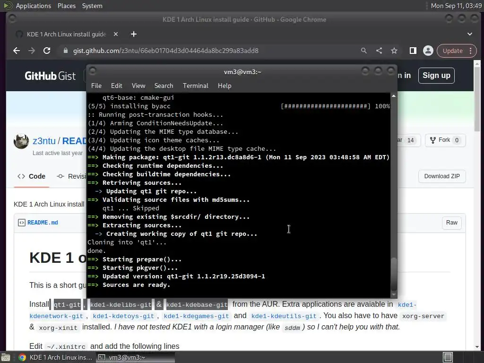Screen dimensions: 484x363
Task: Toggle Chrome side panel icon
Action: click(413, 51)
